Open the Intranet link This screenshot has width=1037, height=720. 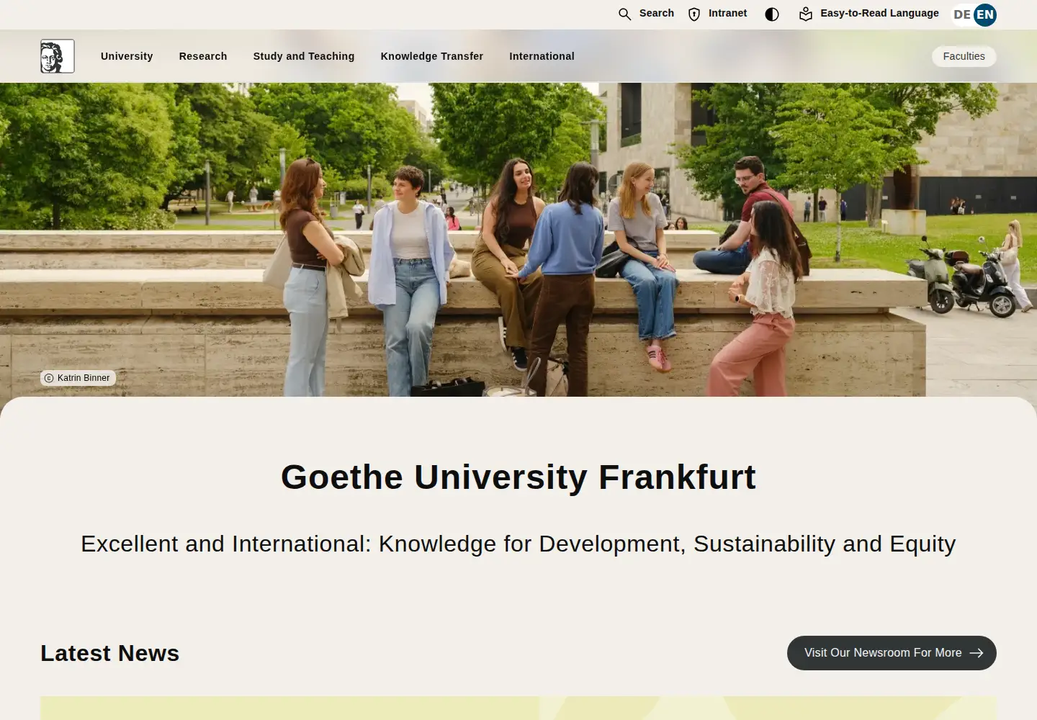[727, 13]
